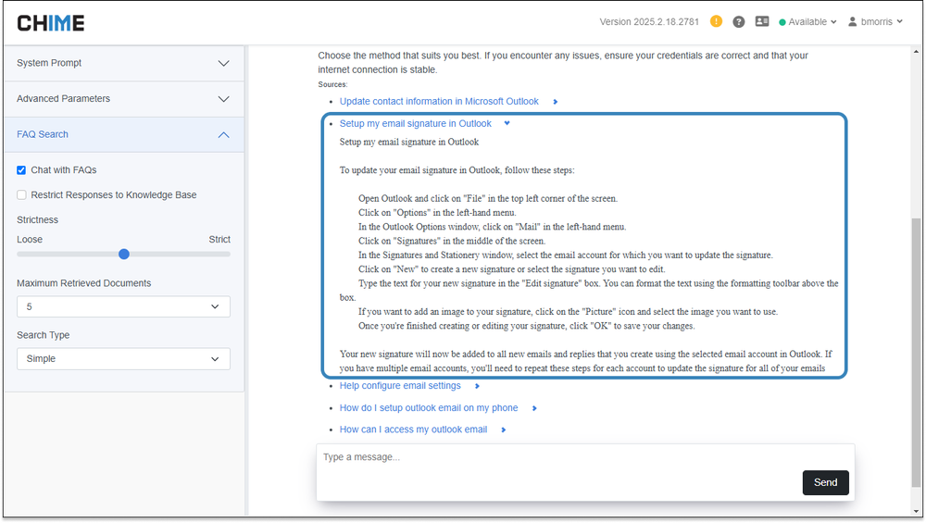Viewport: 926px width, 523px height.
Task: Click the scrollbar down arrow
Action: (916, 512)
